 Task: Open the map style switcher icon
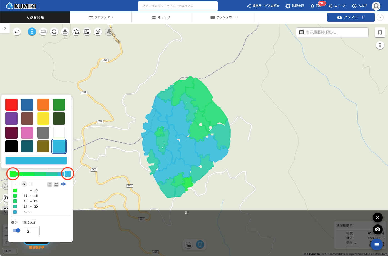pos(380,32)
